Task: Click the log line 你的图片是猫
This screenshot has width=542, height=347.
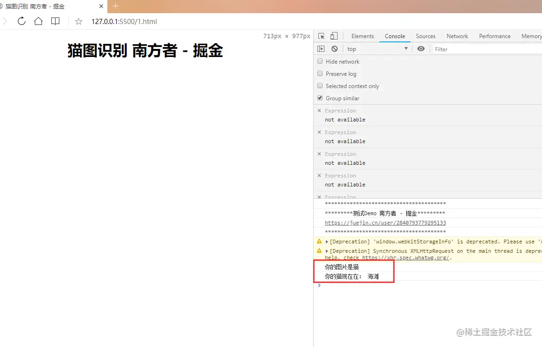Action: 341,267
